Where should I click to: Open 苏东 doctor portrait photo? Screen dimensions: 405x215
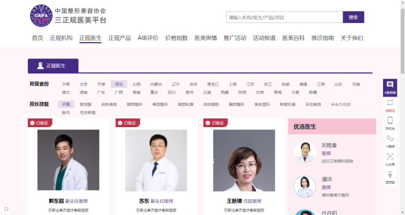(x=156, y=160)
